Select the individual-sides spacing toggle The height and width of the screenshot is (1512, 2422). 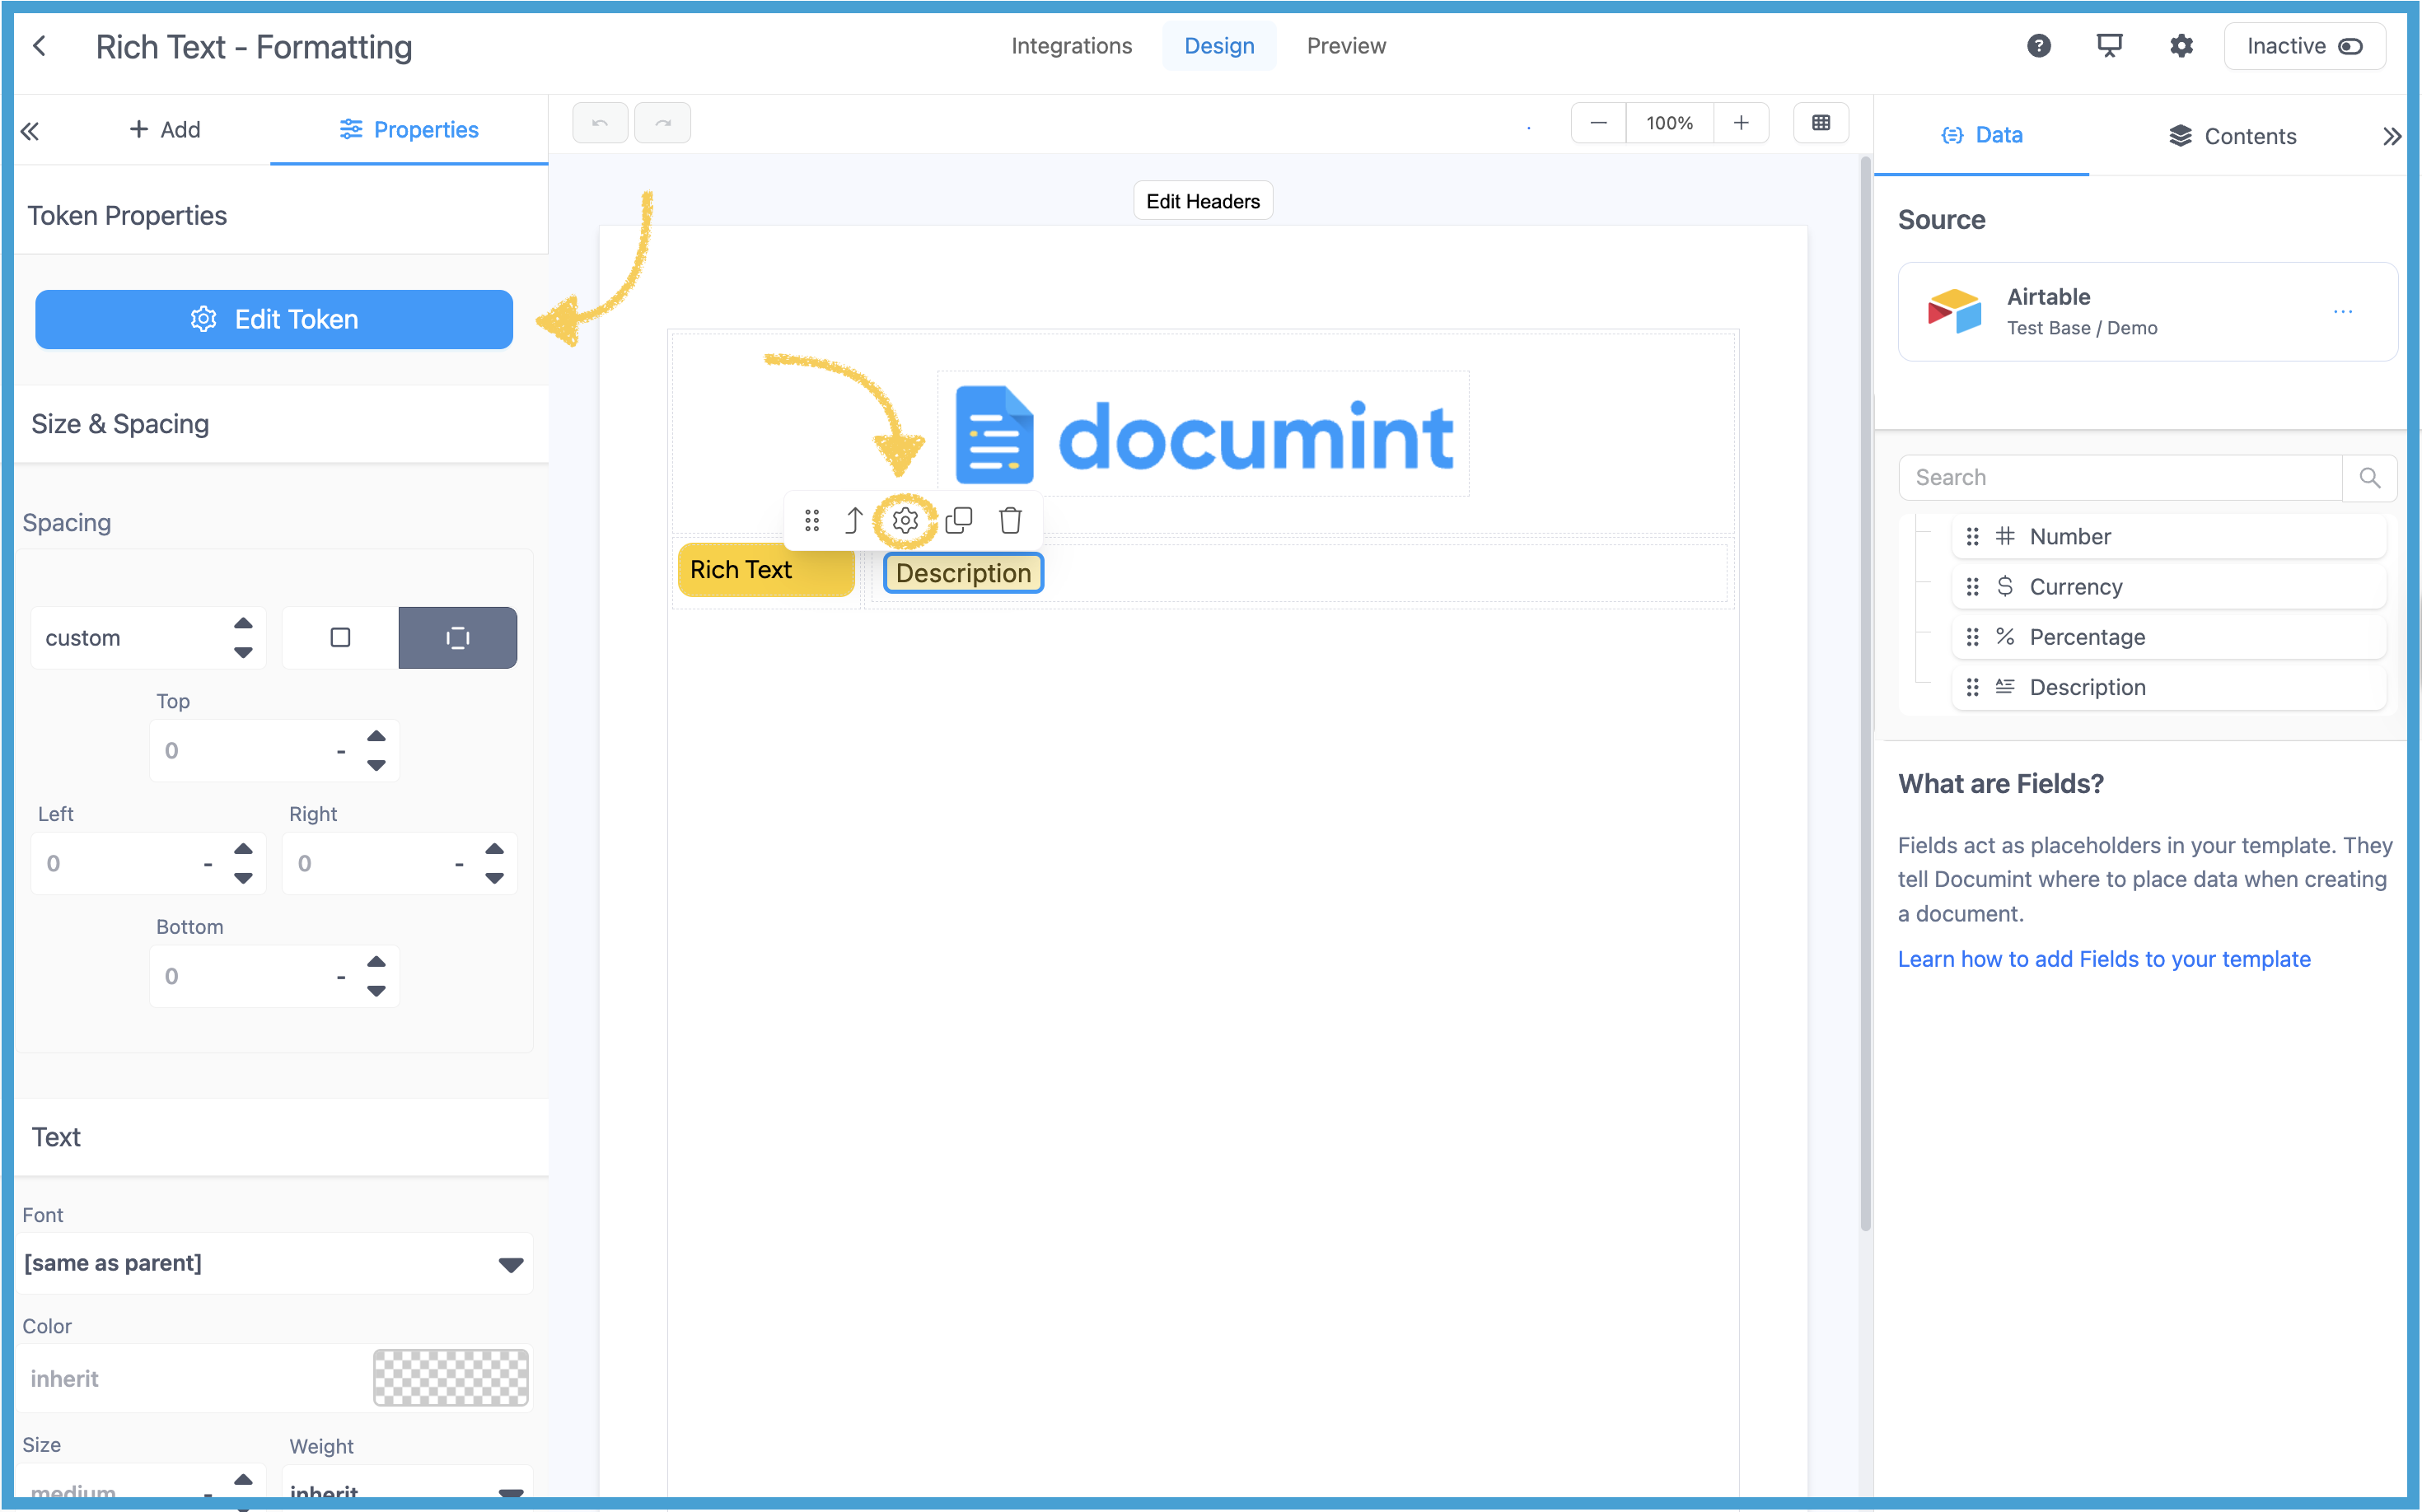click(457, 638)
